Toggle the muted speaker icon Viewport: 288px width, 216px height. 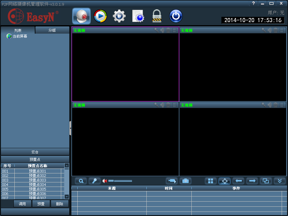[105, 181]
